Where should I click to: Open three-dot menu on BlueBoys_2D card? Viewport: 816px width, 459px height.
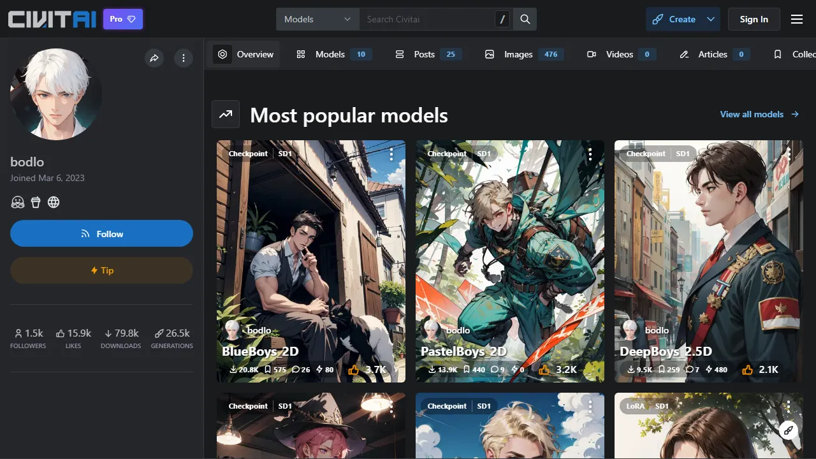click(391, 154)
